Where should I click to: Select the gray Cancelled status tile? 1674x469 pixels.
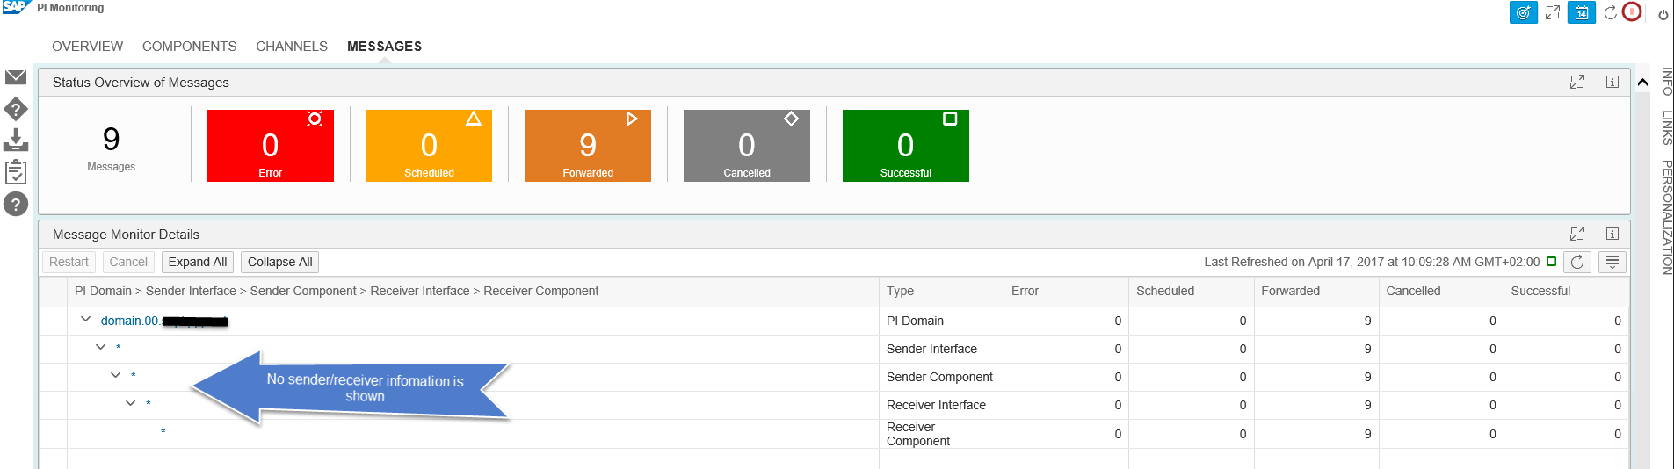[x=747, y=146]
